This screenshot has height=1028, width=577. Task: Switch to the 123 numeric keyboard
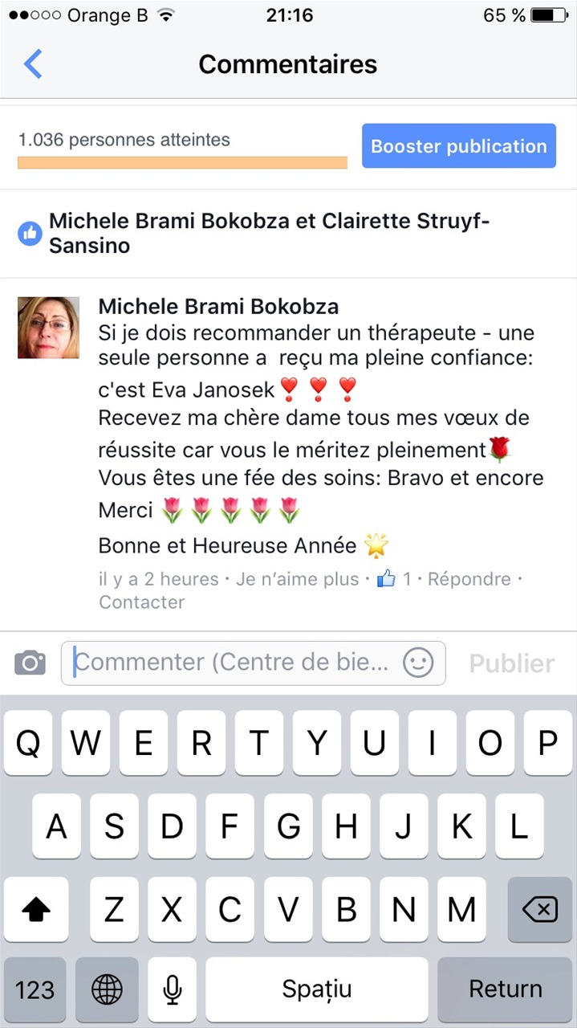click(35, 989)
